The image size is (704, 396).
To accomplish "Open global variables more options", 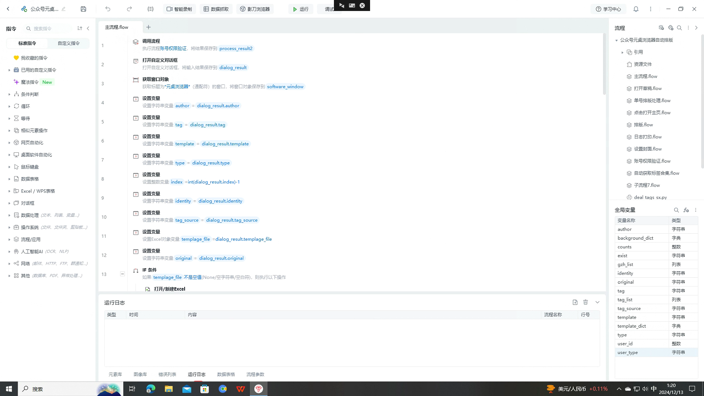I will click(696, 210).
